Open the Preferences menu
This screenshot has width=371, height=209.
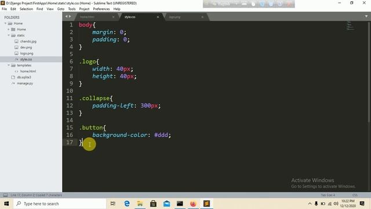point(101,9)
